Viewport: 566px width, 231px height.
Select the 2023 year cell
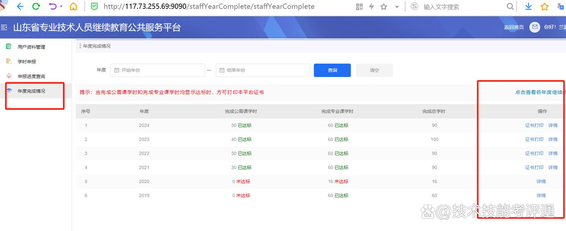click(x=144, y=139)
